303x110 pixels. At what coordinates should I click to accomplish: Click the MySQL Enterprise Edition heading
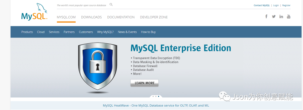(x=181, y=48)
